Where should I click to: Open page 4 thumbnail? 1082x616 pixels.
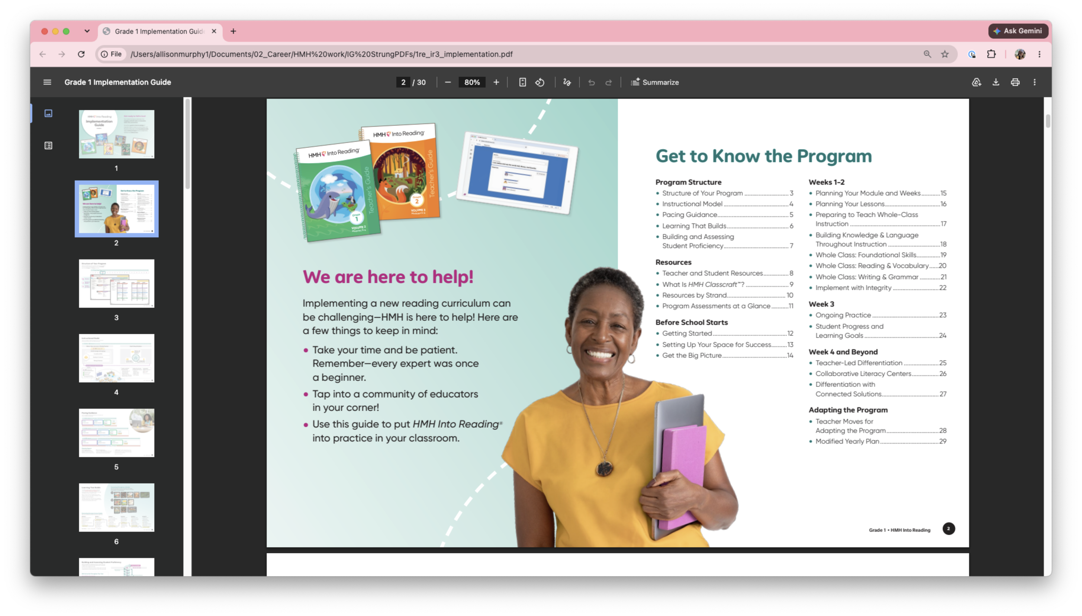pyautogui.click(x=116, y=358)
